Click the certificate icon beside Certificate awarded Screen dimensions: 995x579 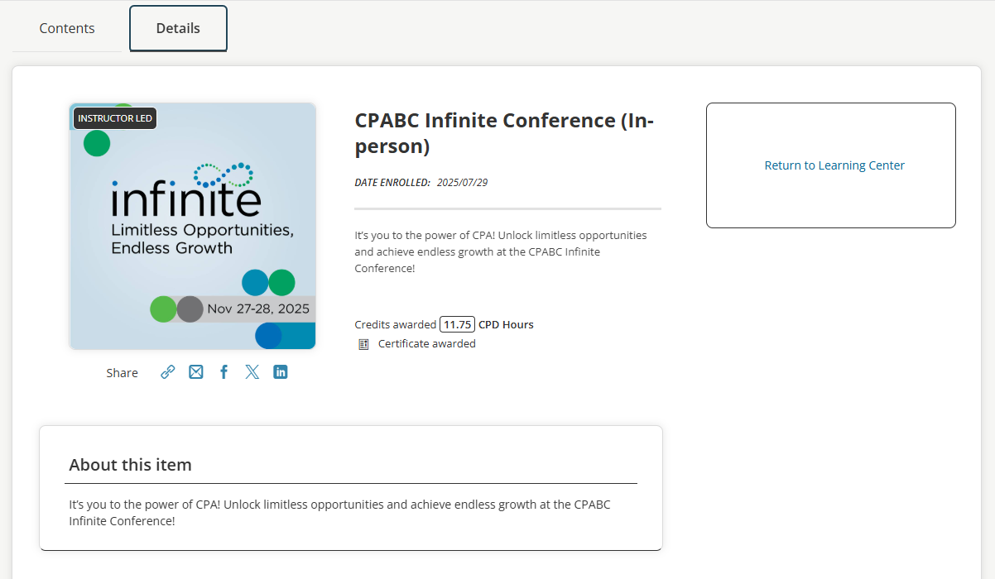tap(363, 344)
